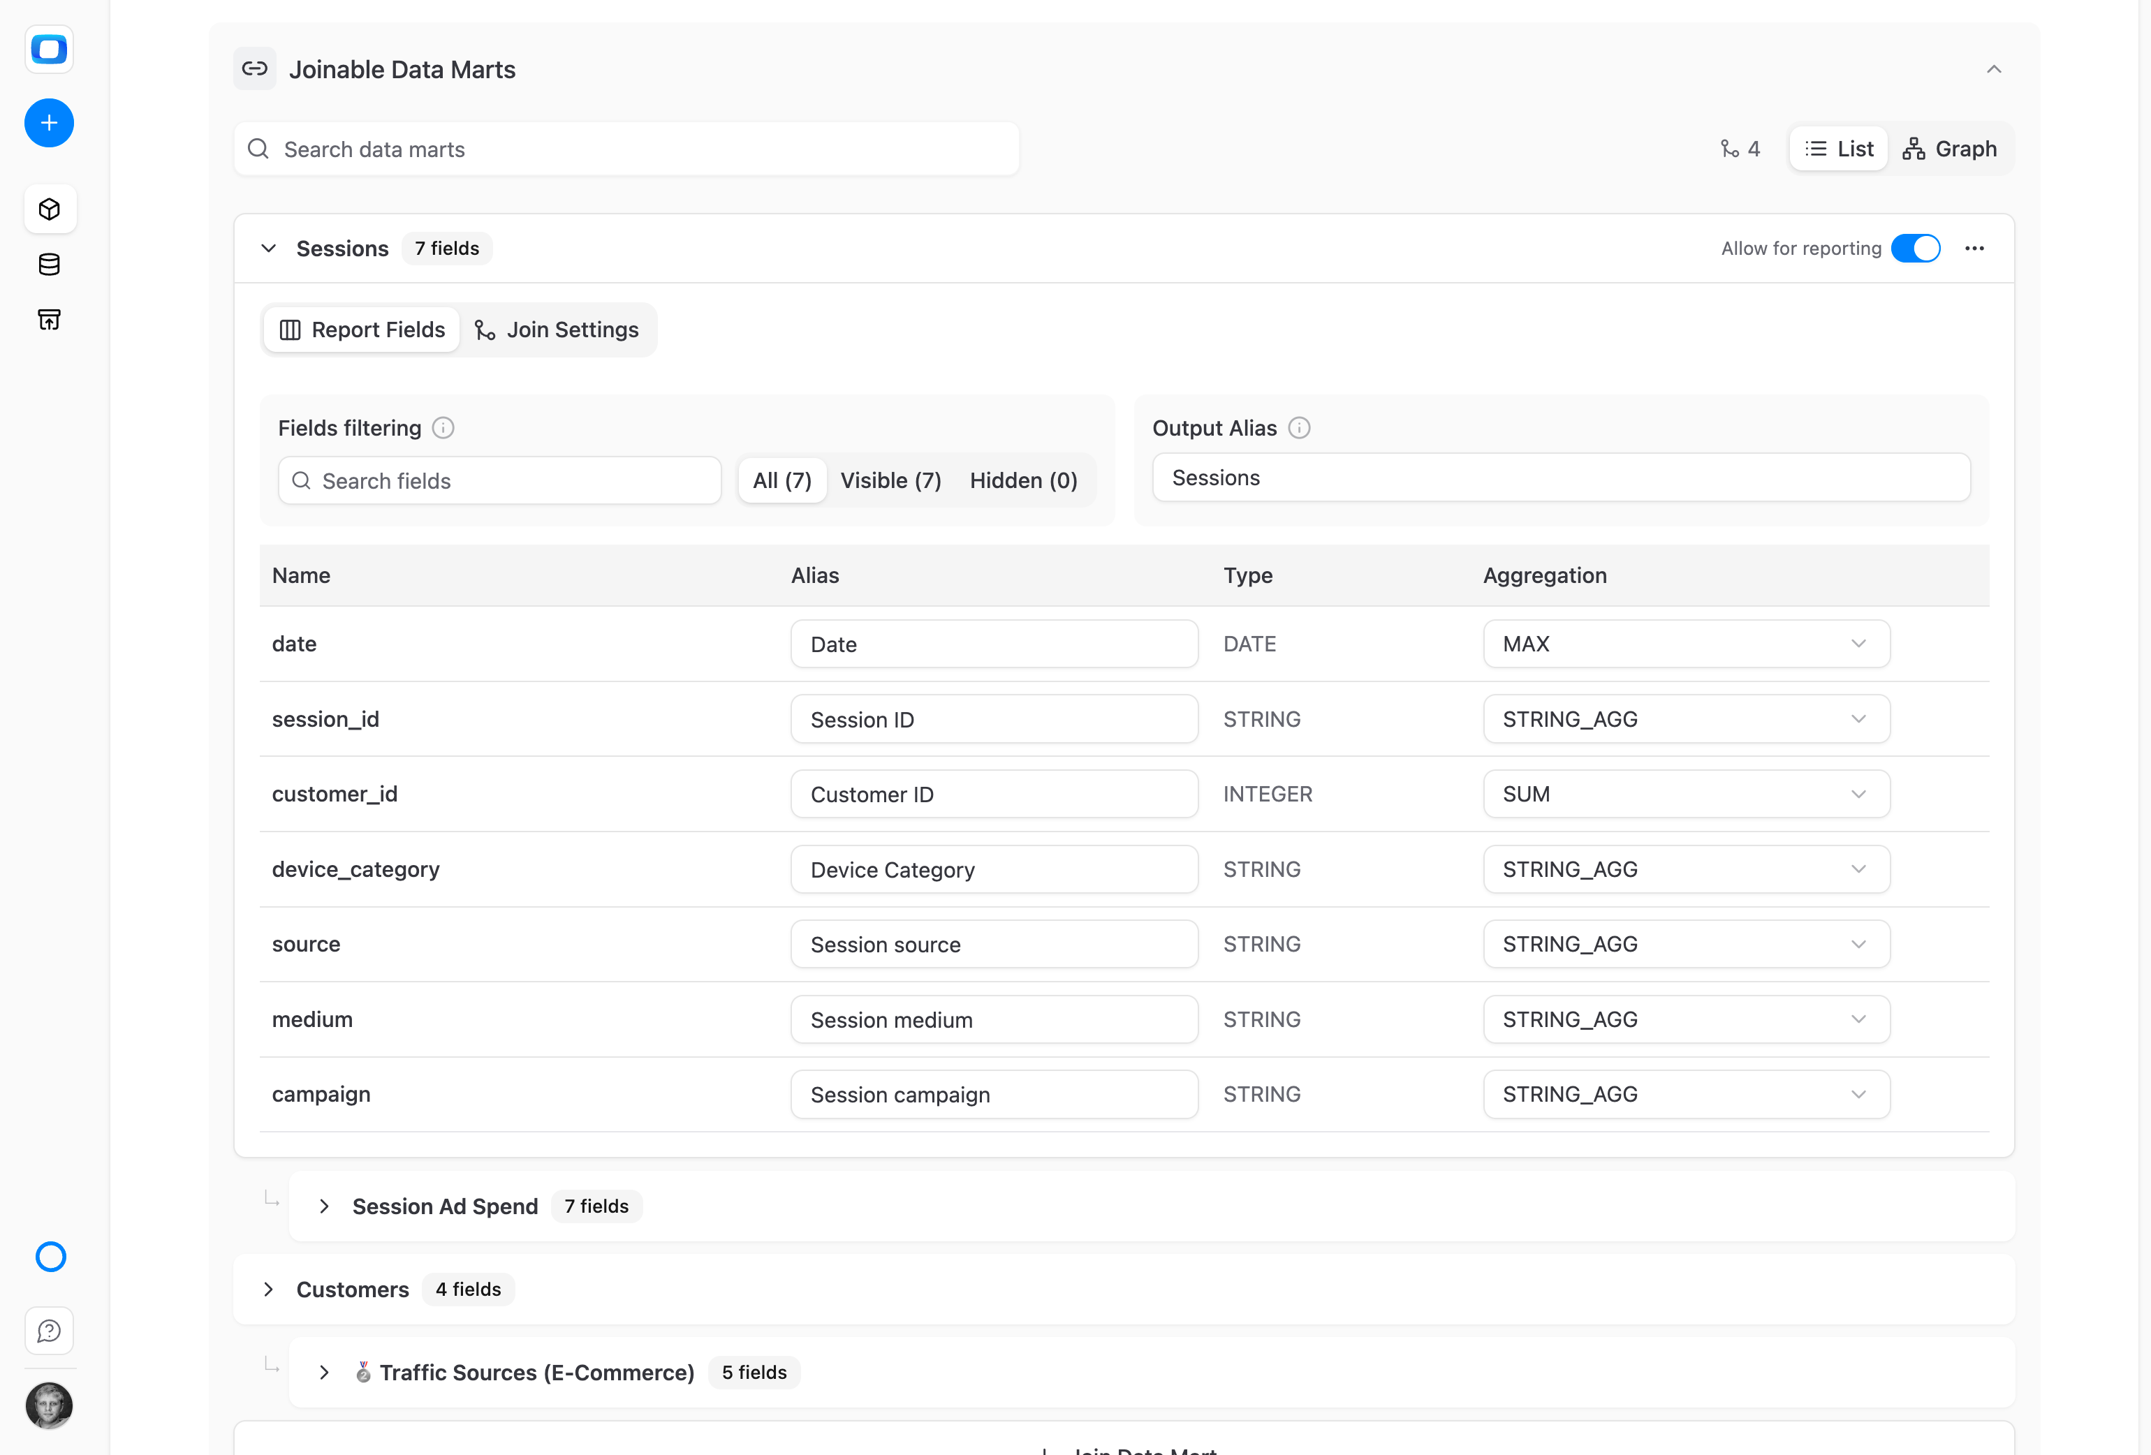This screenshot has height=1455, width=2151.
Task: Click the link icon beside Joinable Data Marts
Action: click(254, 69)
